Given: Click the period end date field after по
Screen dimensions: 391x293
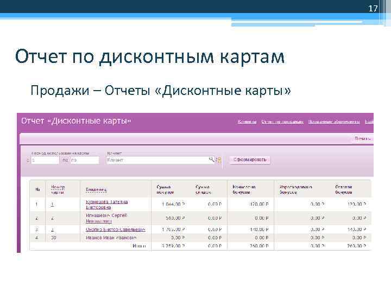Looking at the screenshot, I should pyautogui.click(x=85, y=160).
